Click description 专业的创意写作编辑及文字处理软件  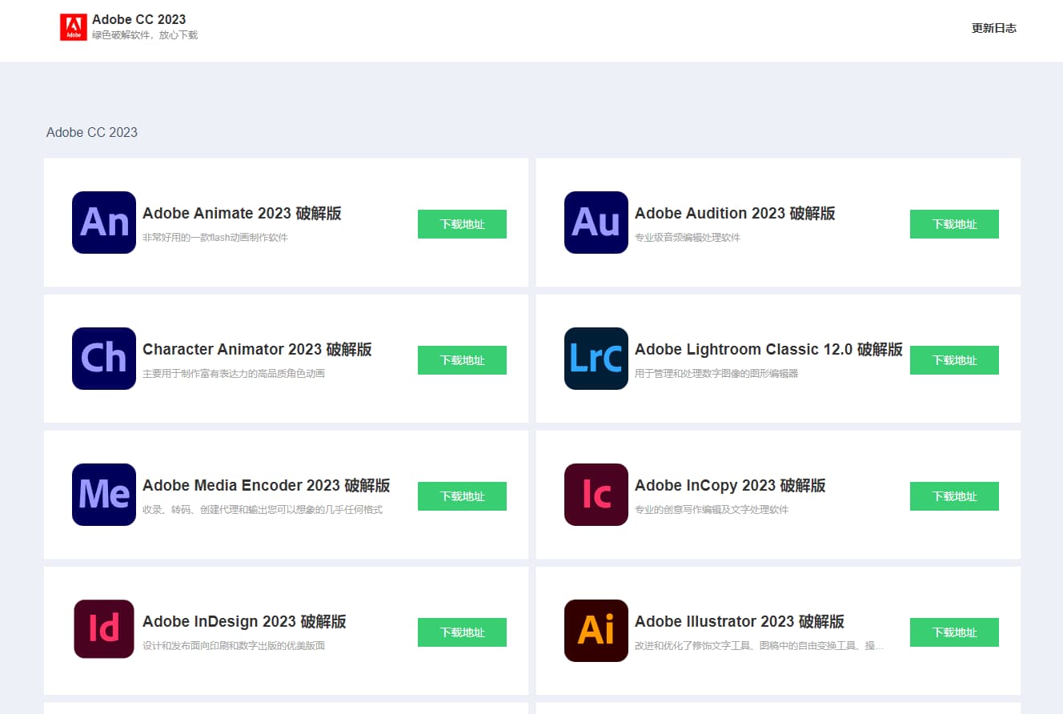[x=712, y=510]
